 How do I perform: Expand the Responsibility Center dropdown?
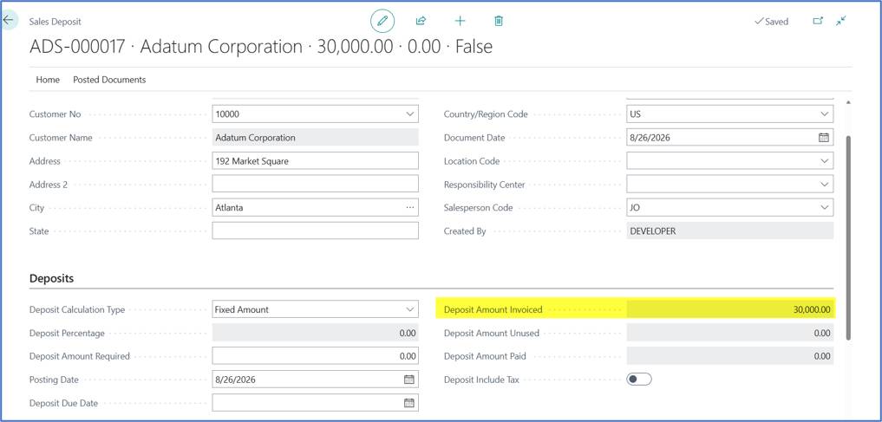[x=824, y=185]
